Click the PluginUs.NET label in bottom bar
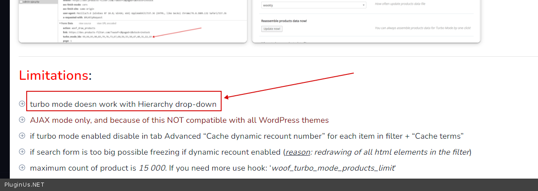538x191 pixels. pos(24,185)
